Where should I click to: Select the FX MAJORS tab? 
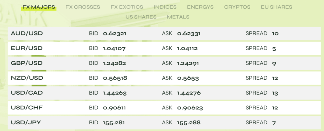(x=39, y=7)
